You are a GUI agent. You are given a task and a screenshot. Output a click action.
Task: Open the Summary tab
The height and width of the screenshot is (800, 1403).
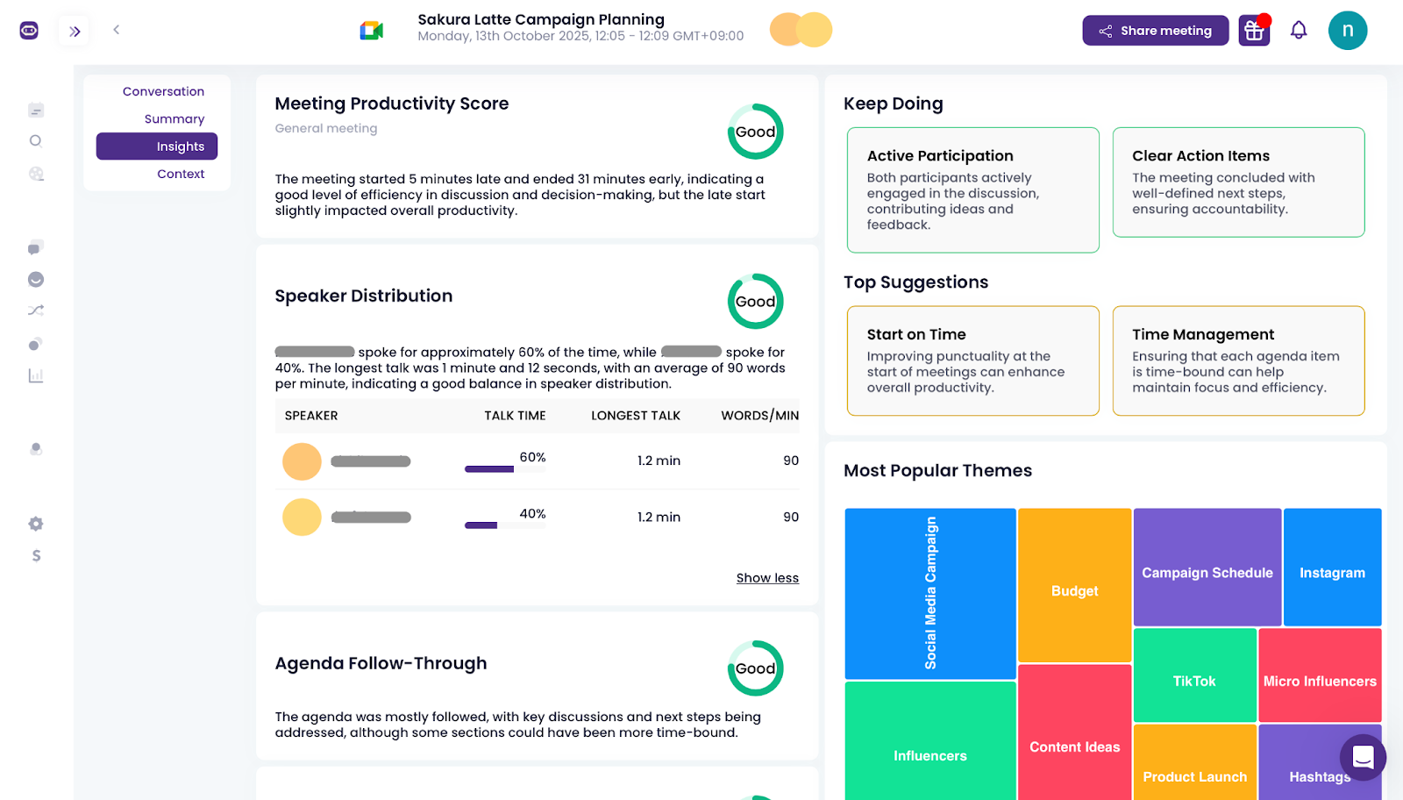click(x=174, y=119)
